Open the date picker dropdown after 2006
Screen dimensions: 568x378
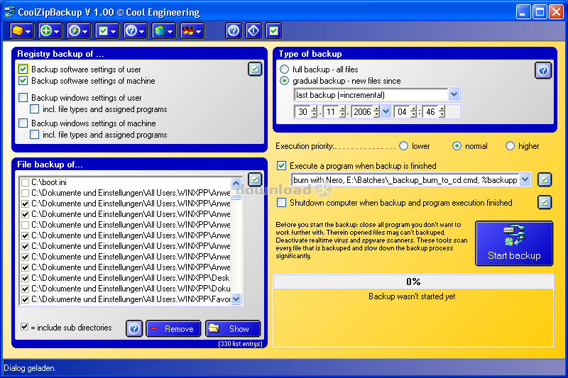pos(386,112)
